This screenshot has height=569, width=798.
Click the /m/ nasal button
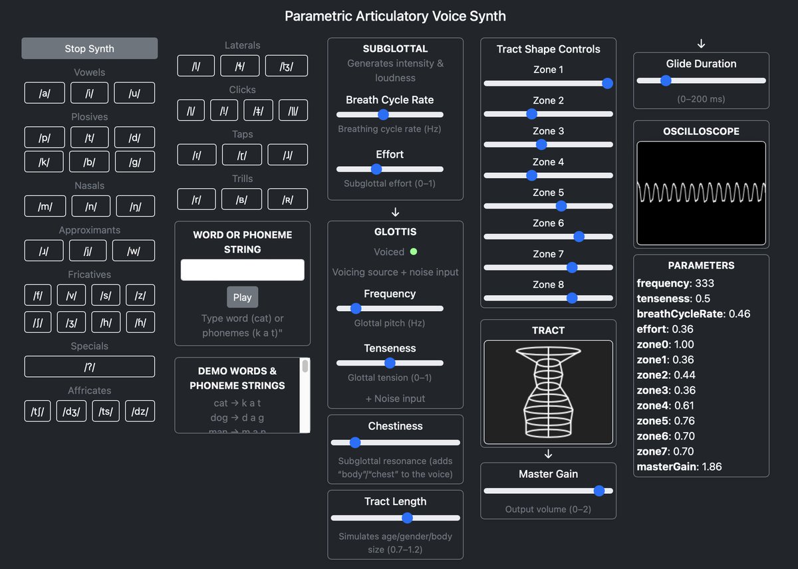coord(45,206)
